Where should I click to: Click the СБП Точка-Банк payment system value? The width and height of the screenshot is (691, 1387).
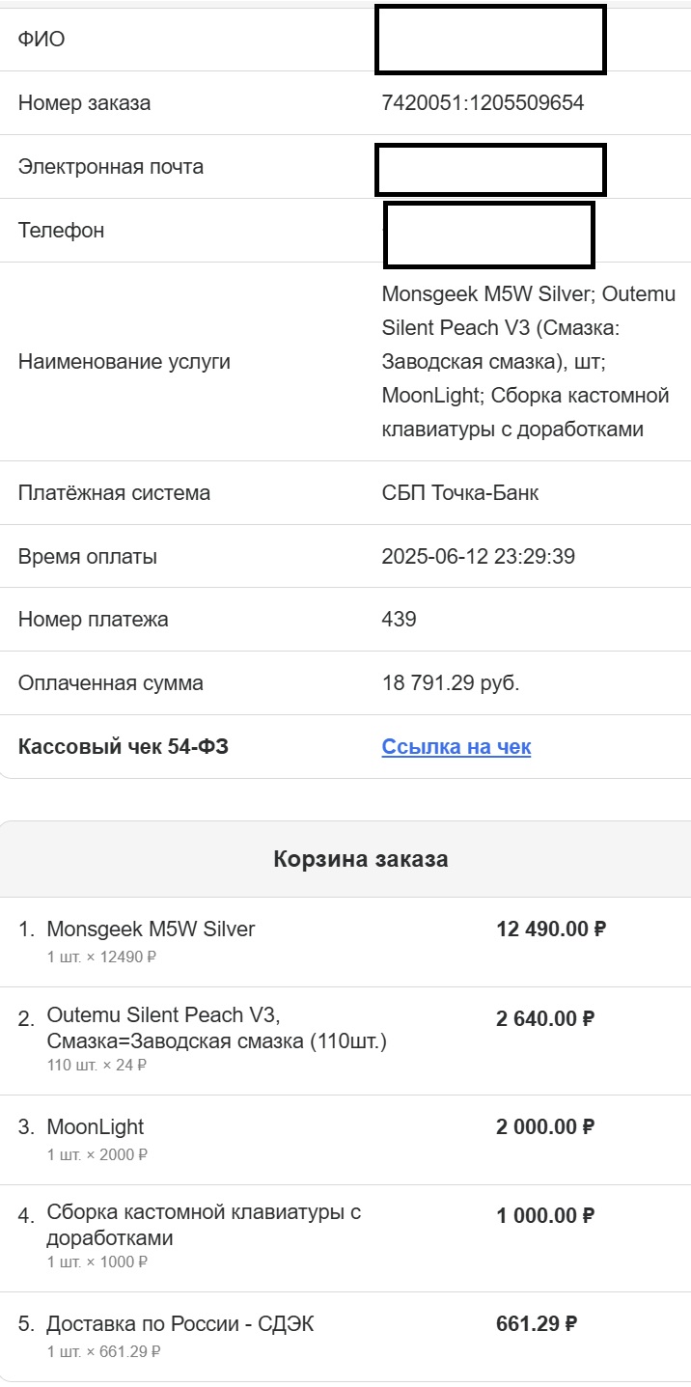click(x=460, y=493)
